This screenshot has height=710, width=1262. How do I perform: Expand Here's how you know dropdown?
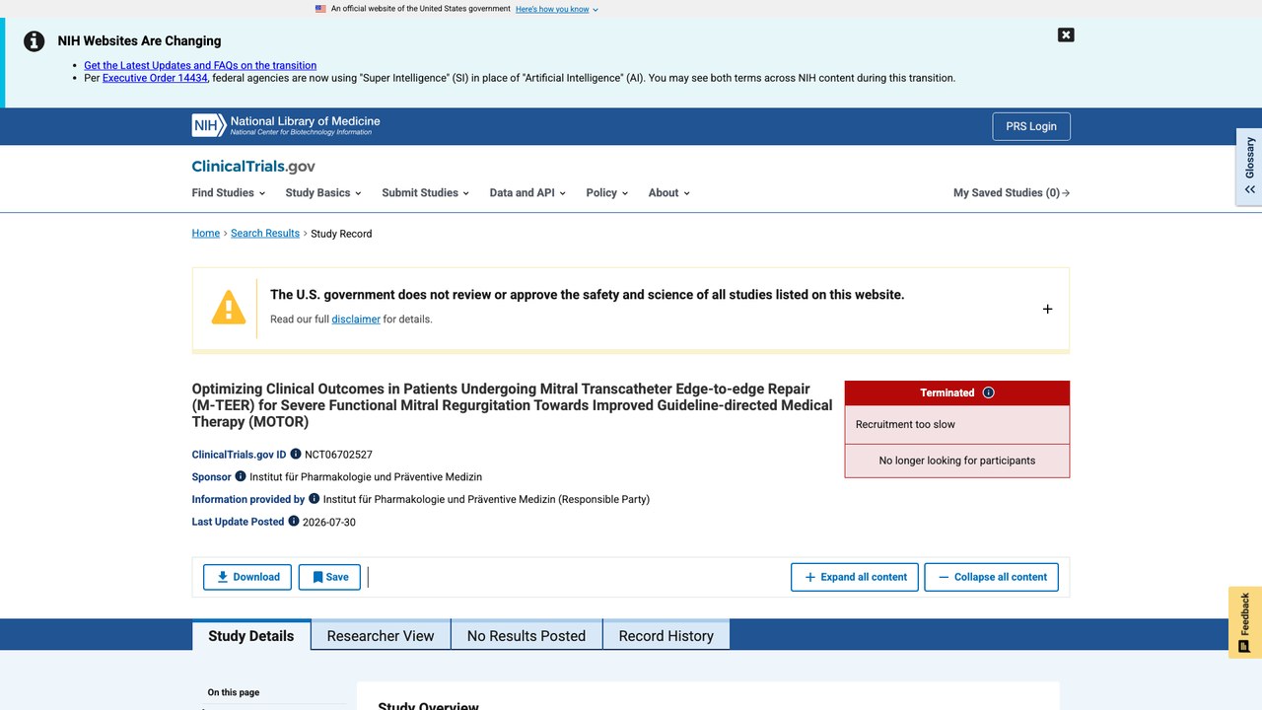[x=557, y=9]
